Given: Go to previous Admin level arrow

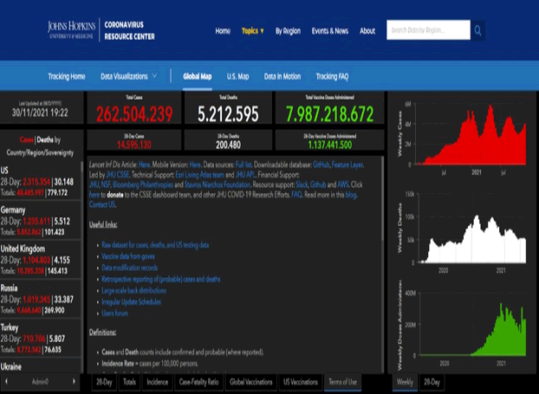Looking at the screenshot, I should tap(6, 381).
